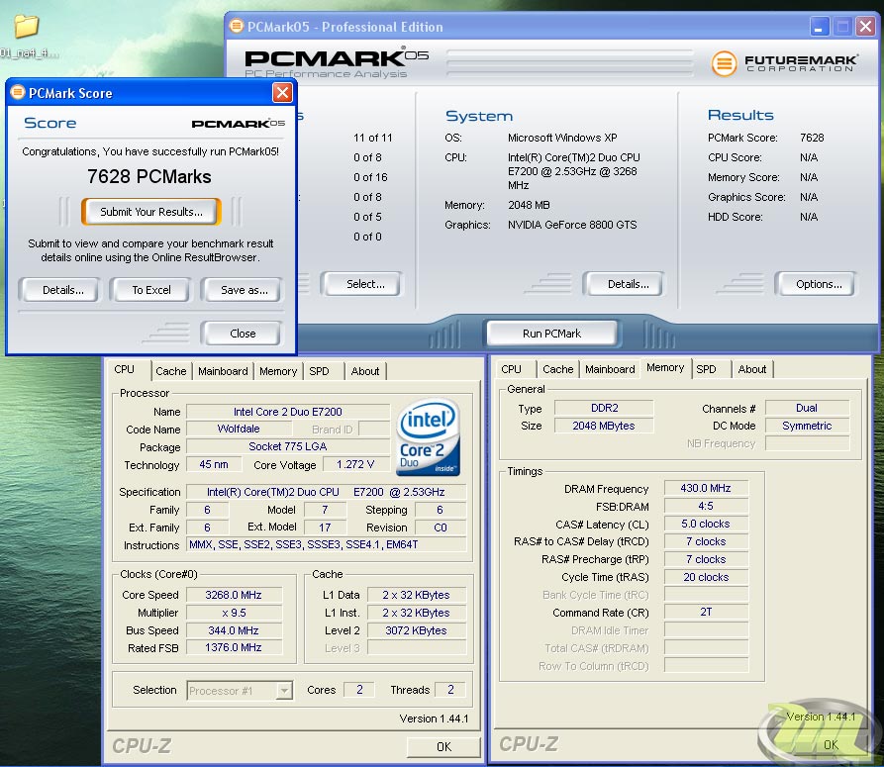Open System Details... in the PCMark05 window
The width and height of the screenshot is (884, 767).
tap(624, 284)
